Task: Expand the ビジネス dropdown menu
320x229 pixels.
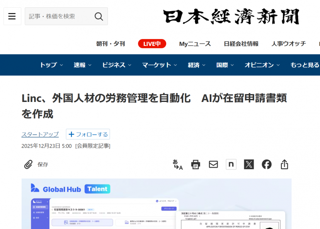Action: click(117, 65)
